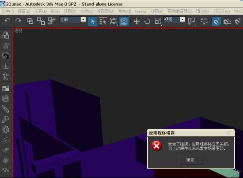
Task: Toggle the Angle Snap button
Action: (227, 21)
